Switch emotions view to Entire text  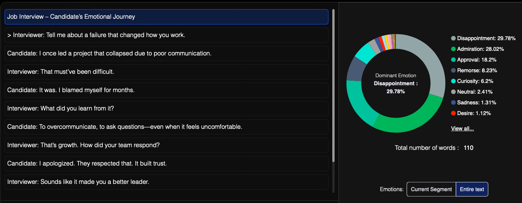472,189
